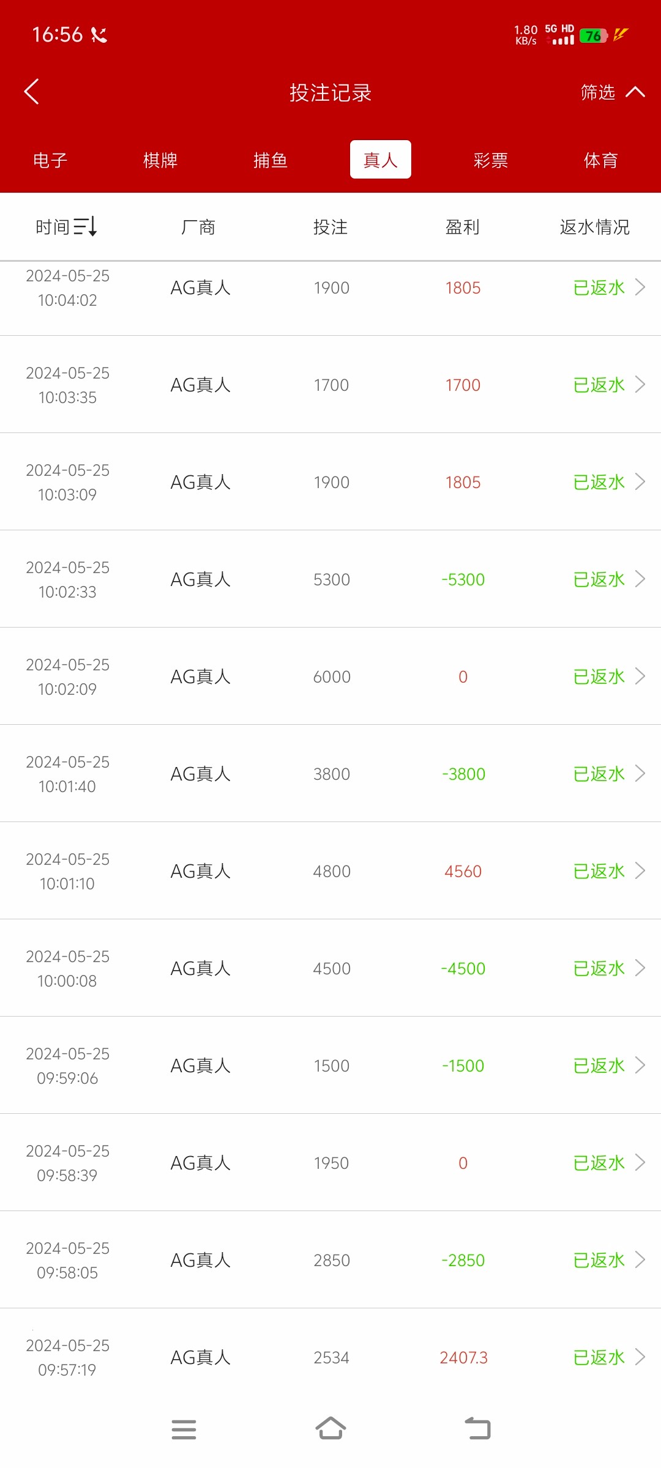Collapse the 筛选 filter chevron

[635, 92]
